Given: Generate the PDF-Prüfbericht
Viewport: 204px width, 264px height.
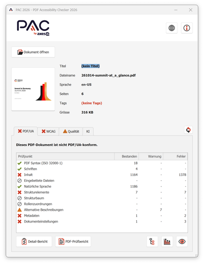Looking at the screenshot, I should (73, 241).
